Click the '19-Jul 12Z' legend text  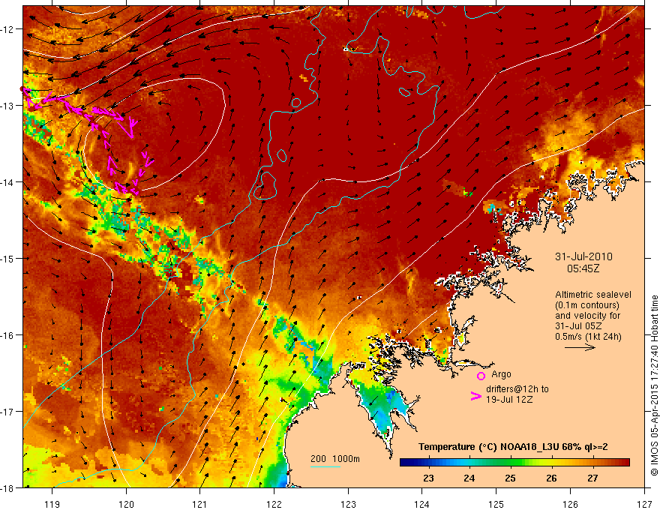click(x=509, y=399)
